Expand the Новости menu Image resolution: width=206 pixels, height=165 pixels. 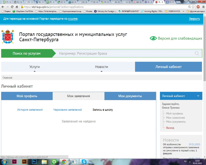[101, 67]
